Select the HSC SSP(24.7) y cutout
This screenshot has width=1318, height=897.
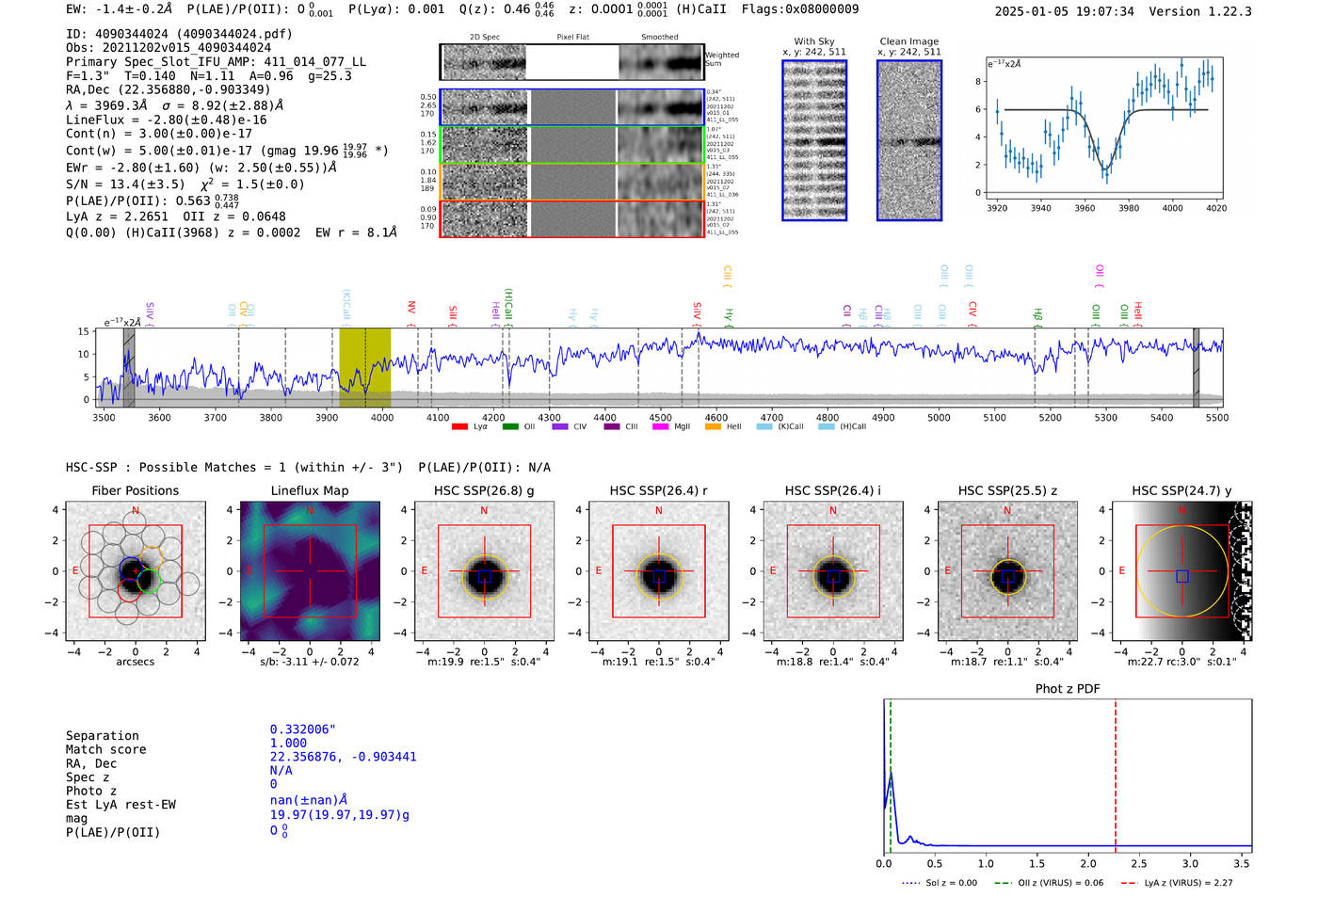1182,571
